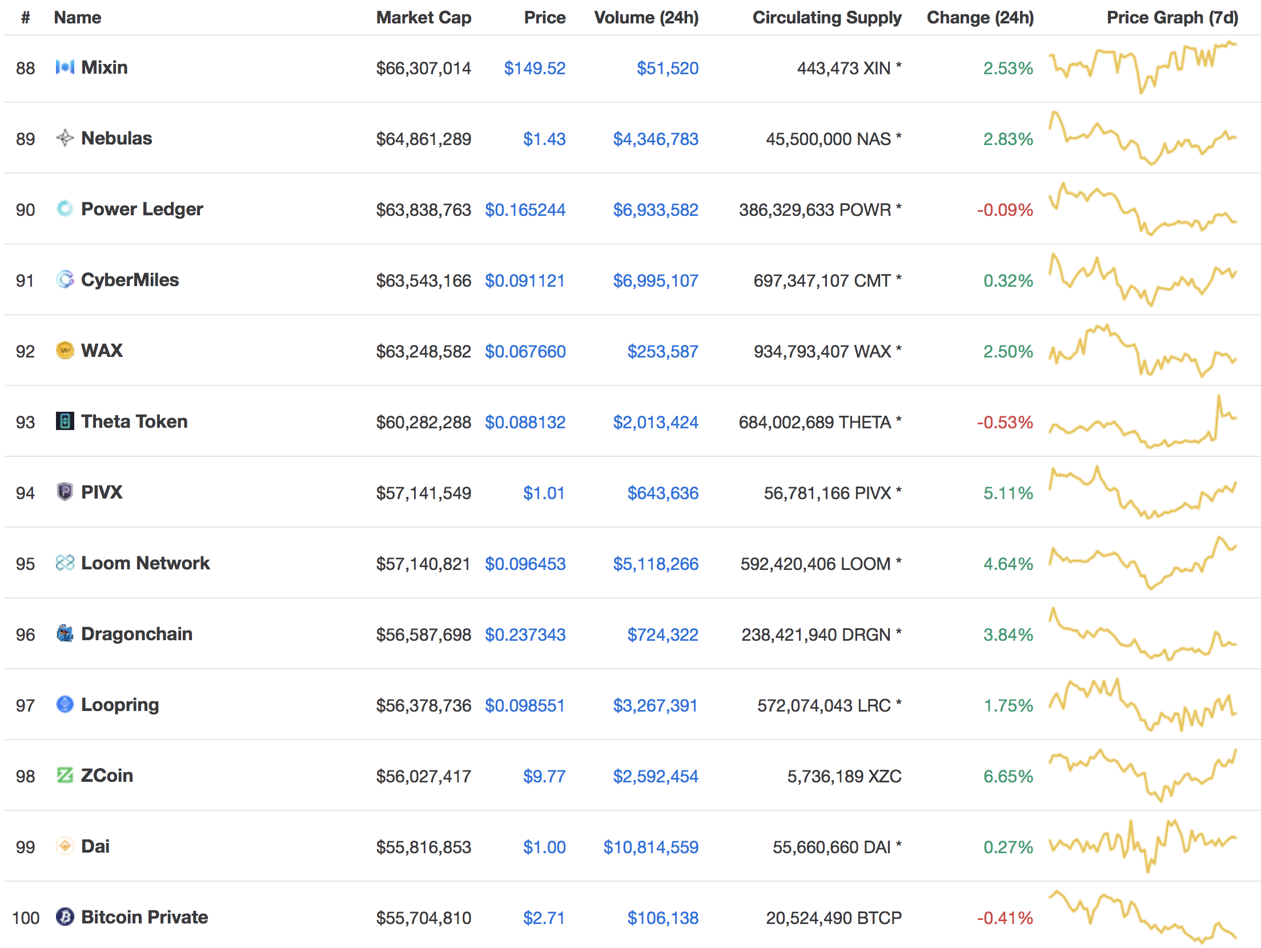This screenshot has height=948, width=1261.
Task: Click the ZCoin logo icon
Action: (65, 776)
